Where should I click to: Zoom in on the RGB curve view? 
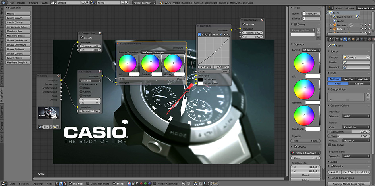[214, 34]
